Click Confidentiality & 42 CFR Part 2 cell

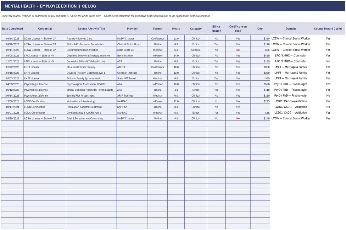[x=91, y=112]
